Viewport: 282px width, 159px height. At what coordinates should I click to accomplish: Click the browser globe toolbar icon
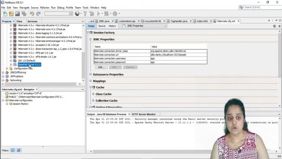tap(77, 14)
